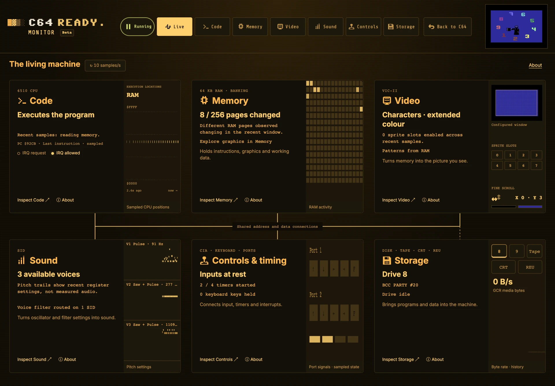Screen dimensions: 555x386
Task: Open Inspect Sound link
Action: pos(34,359)
